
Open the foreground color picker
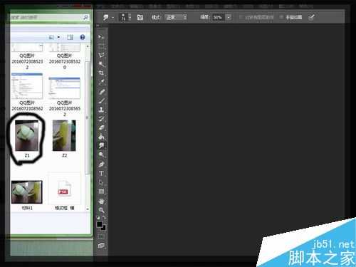[100, 224]
